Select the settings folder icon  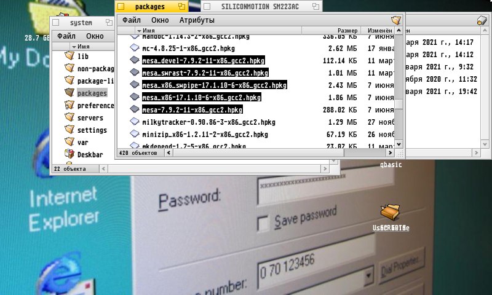pos(69,130)
